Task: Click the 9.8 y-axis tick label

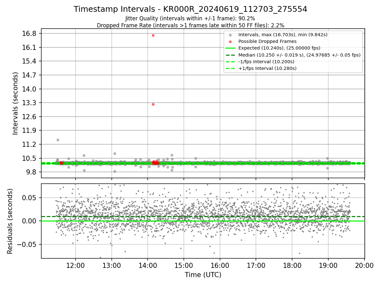Action: pyautogui.click(x=32, y=172)
